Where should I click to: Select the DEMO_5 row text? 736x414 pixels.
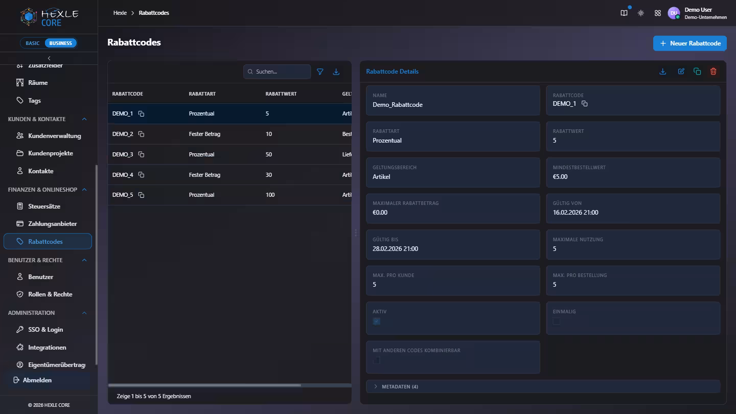[123, 195]
